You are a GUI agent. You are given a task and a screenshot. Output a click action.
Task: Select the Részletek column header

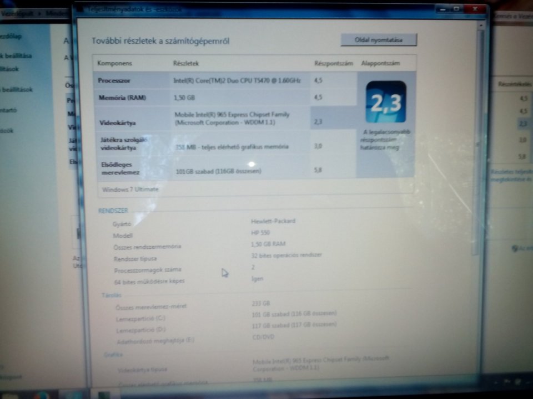[185, 63]
